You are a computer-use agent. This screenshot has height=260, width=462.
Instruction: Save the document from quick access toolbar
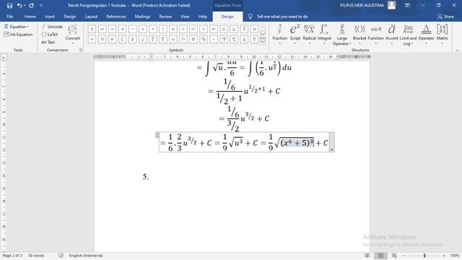tap(9, 5)
